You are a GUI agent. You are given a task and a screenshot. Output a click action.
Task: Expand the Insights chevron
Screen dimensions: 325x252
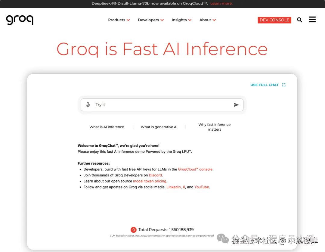(x=190, y=20)
